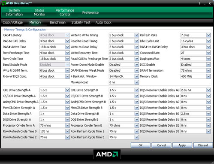Switch to Auto Clock sub-tab
Viewport: 214px width, 164px height.
(x=103, y=22)
